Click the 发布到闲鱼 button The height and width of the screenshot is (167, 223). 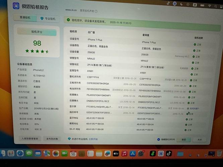pos(52,139)
